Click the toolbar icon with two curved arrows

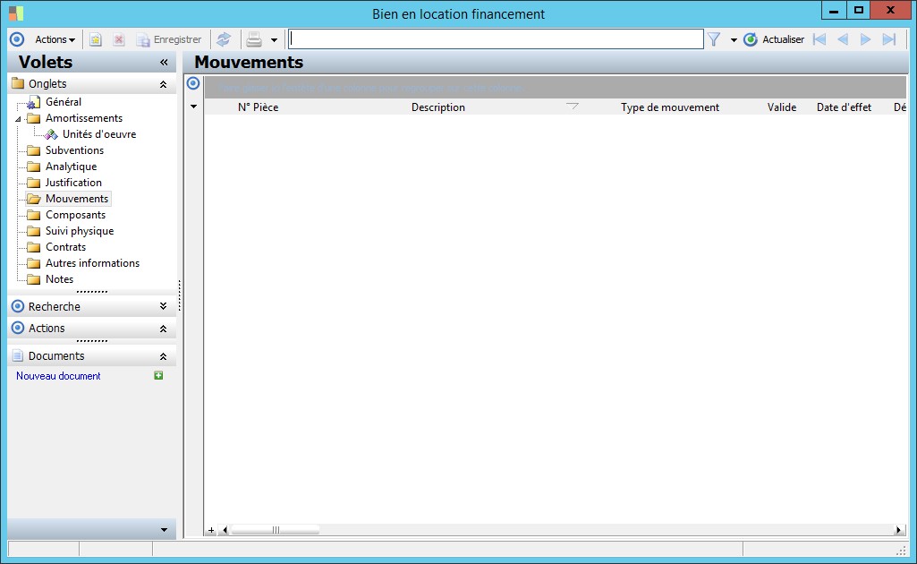pyautogui.click(x=224, y=39)
